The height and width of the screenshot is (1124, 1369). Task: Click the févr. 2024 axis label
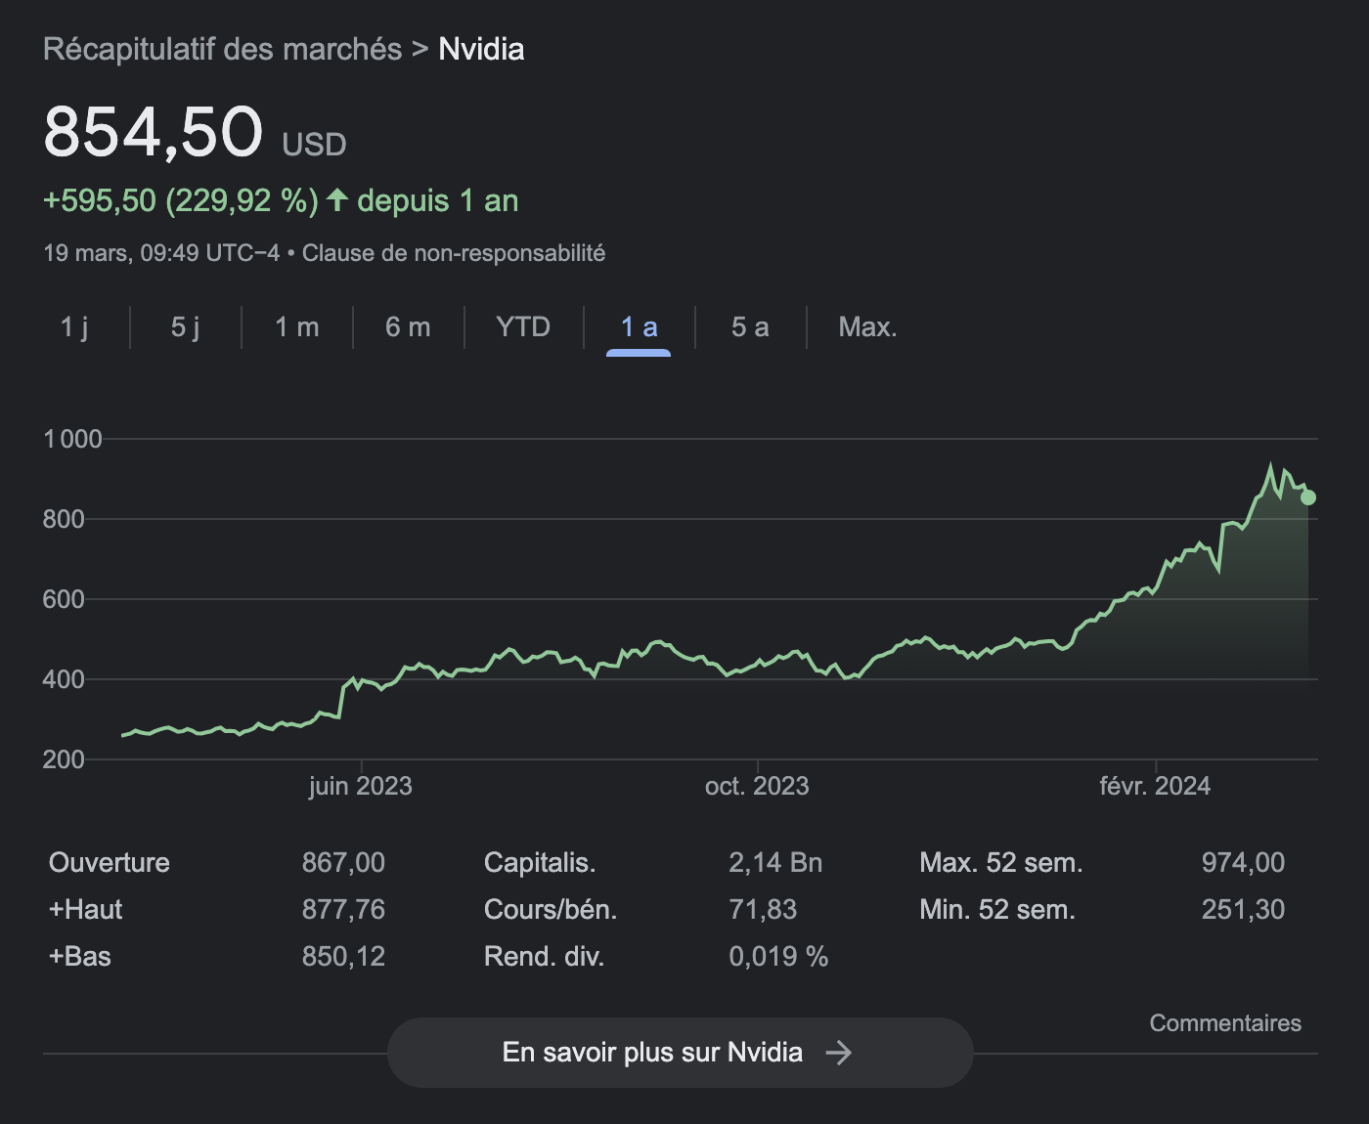[x=1155, y=787]
